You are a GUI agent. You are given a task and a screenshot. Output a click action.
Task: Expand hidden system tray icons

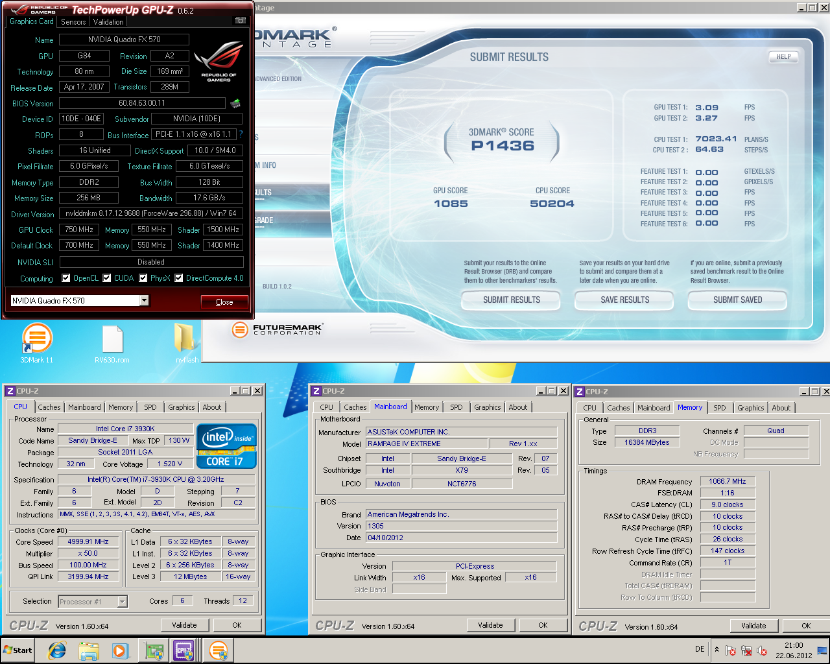(x=717, y=650)
